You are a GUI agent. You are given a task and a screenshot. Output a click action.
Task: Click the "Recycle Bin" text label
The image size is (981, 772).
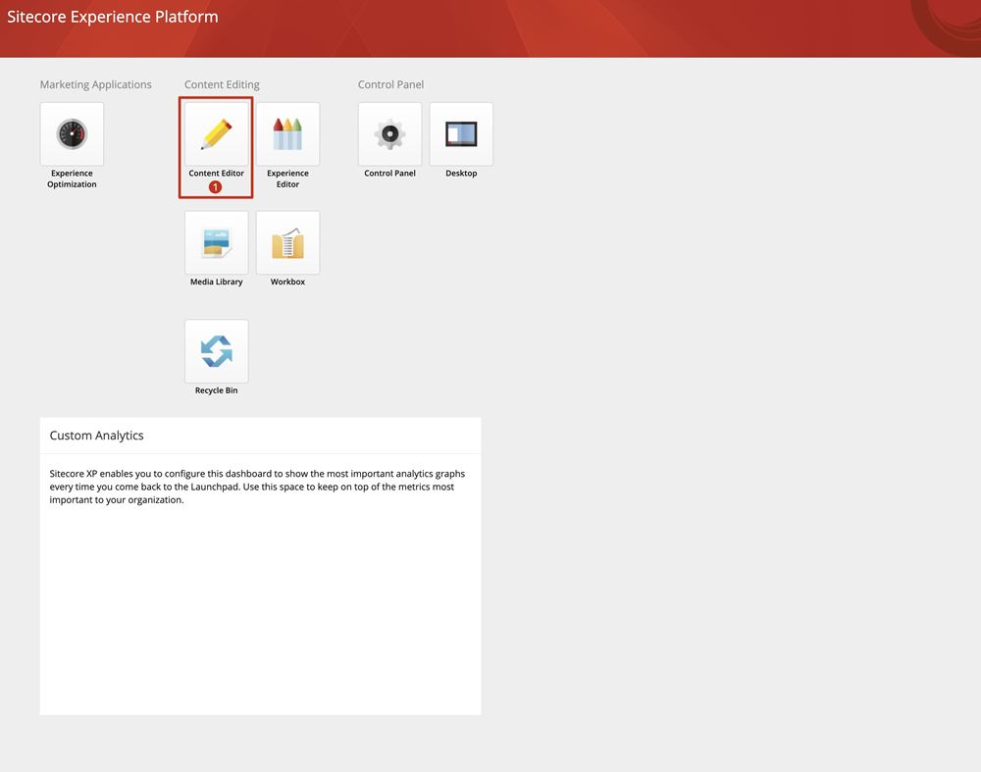coord(216,390)
